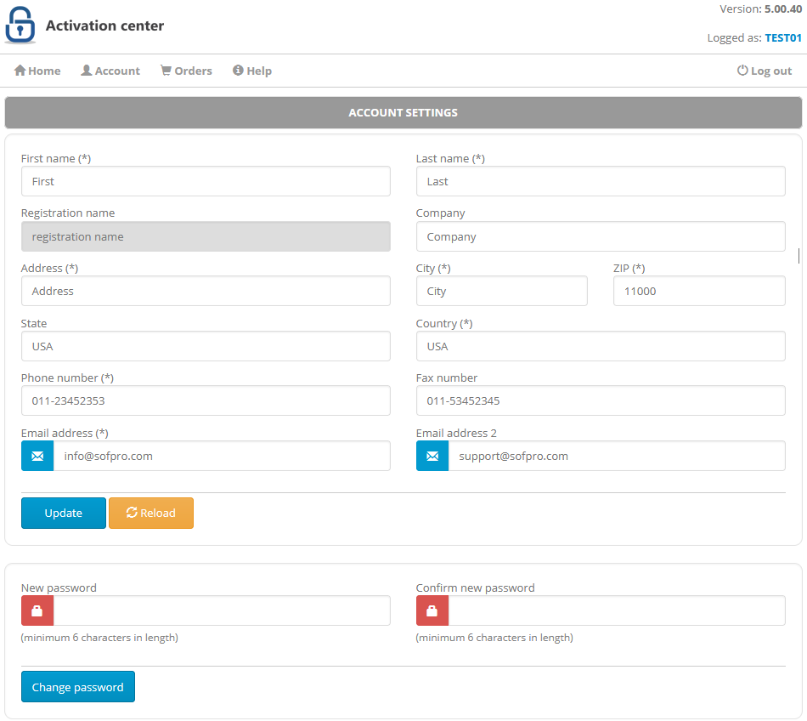Click the envelope icon beside support@sofpro.com
The height and width of the screenshot is (721, 807).
[x=432, y=456]
